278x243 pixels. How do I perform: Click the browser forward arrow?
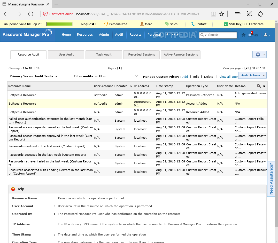point(18,14)
